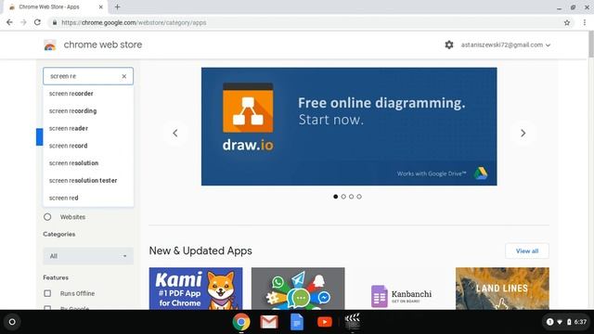This screenshot has height=334, width=594.
Task: Click the notification count badge in tray
Action: point(549,322)
